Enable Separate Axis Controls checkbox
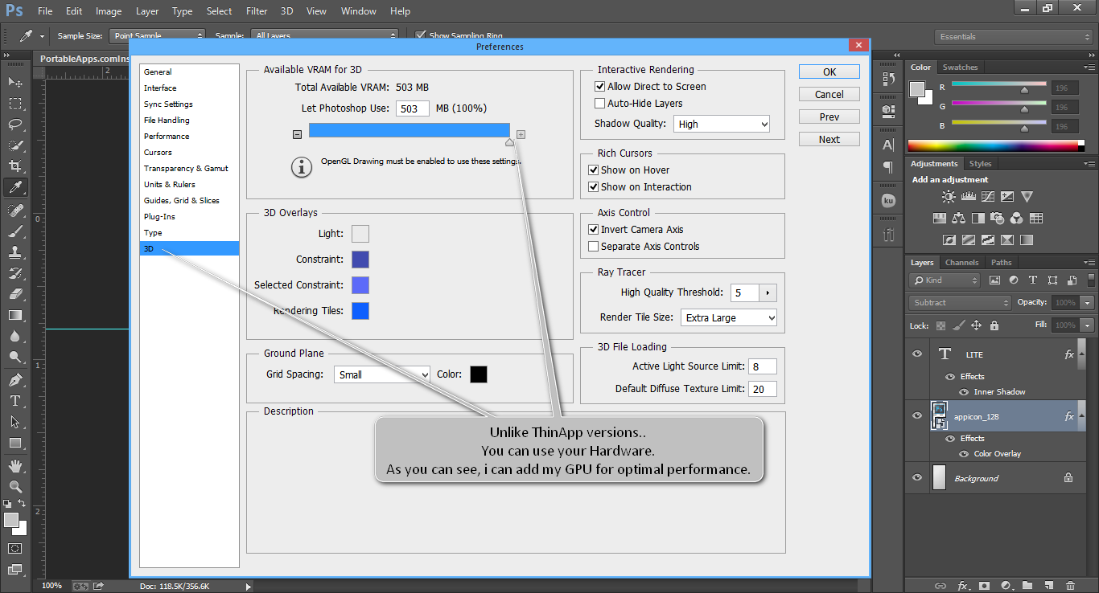The height and width of the screenshot is (593, 1099). [594, 246]
